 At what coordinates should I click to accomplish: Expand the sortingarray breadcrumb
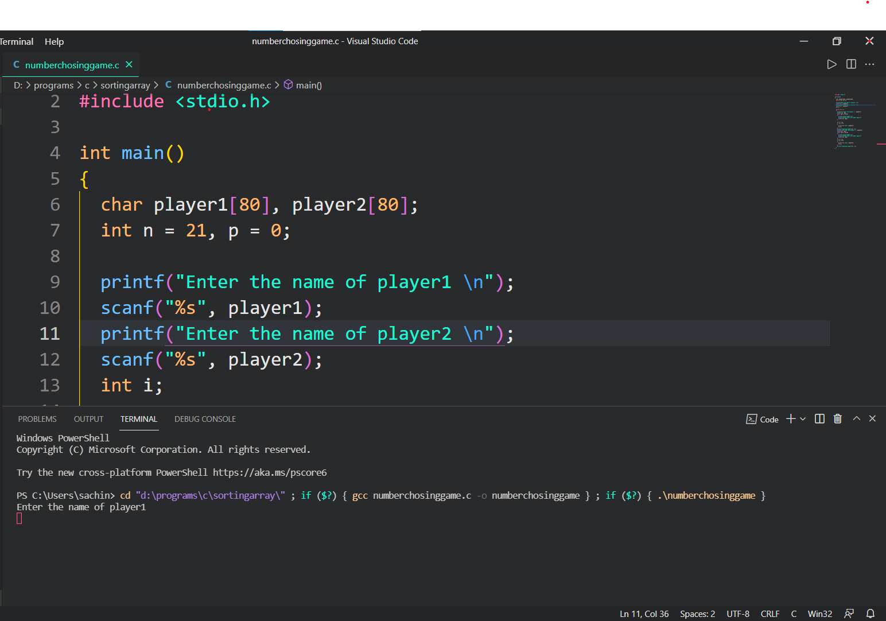125,85
